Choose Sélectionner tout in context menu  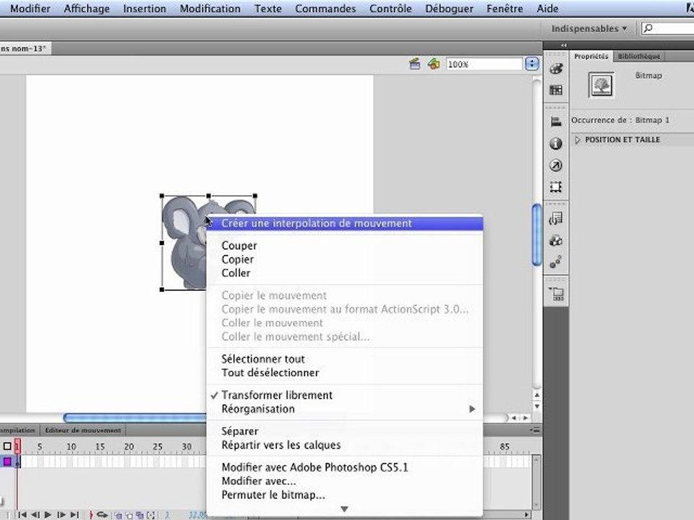point(345,359)
